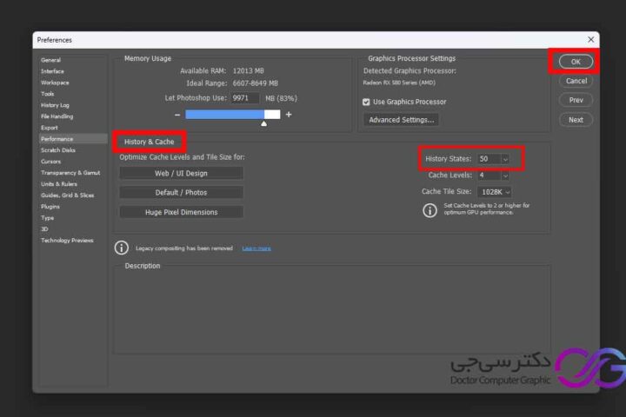Click the History States value field
The height and width of the screenshot is (417, 626).
click(489, 159)
